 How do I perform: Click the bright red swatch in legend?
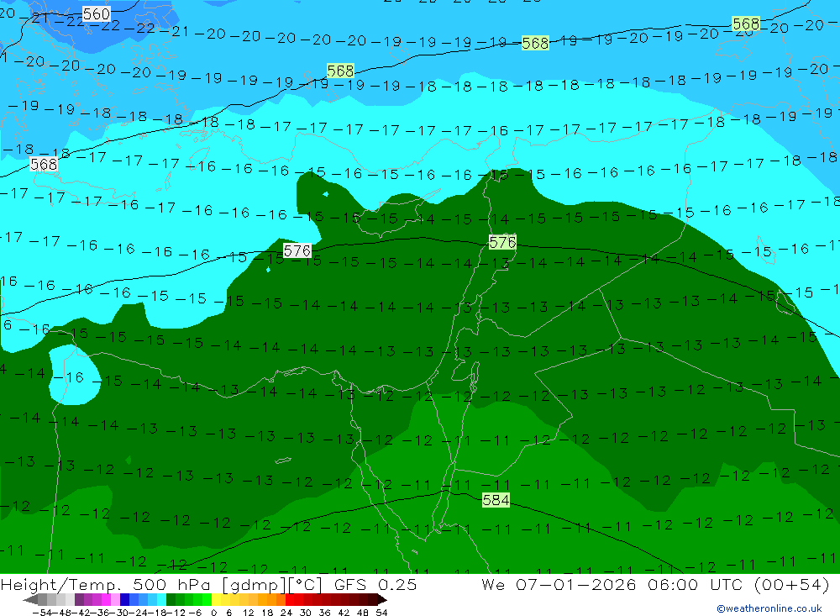[x=290, y=599]
